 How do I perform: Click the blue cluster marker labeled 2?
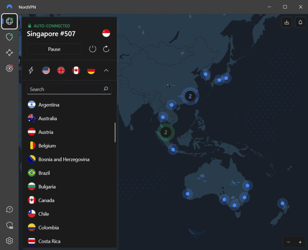(190, 96)
